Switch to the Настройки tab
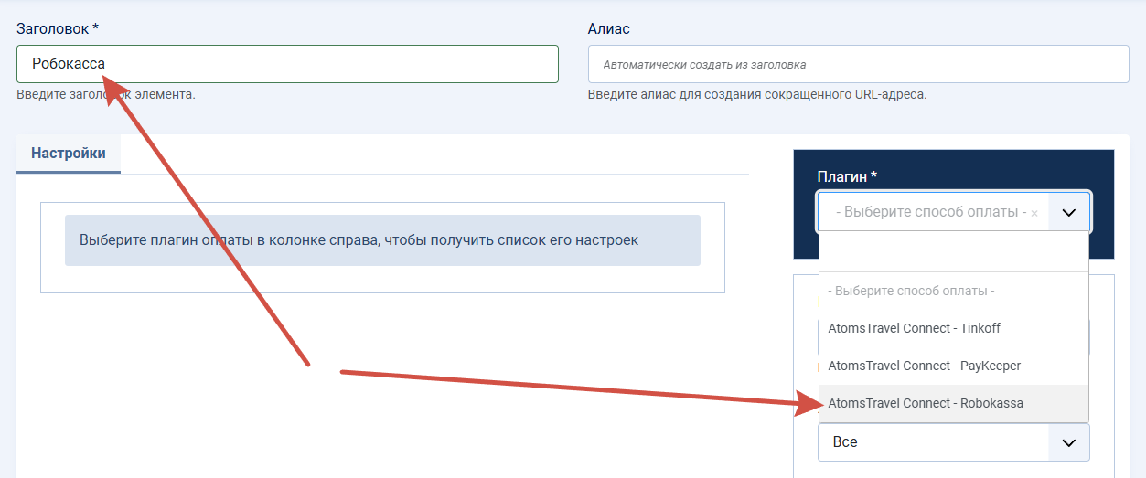The image size is (1146, 478). point(69,154)
